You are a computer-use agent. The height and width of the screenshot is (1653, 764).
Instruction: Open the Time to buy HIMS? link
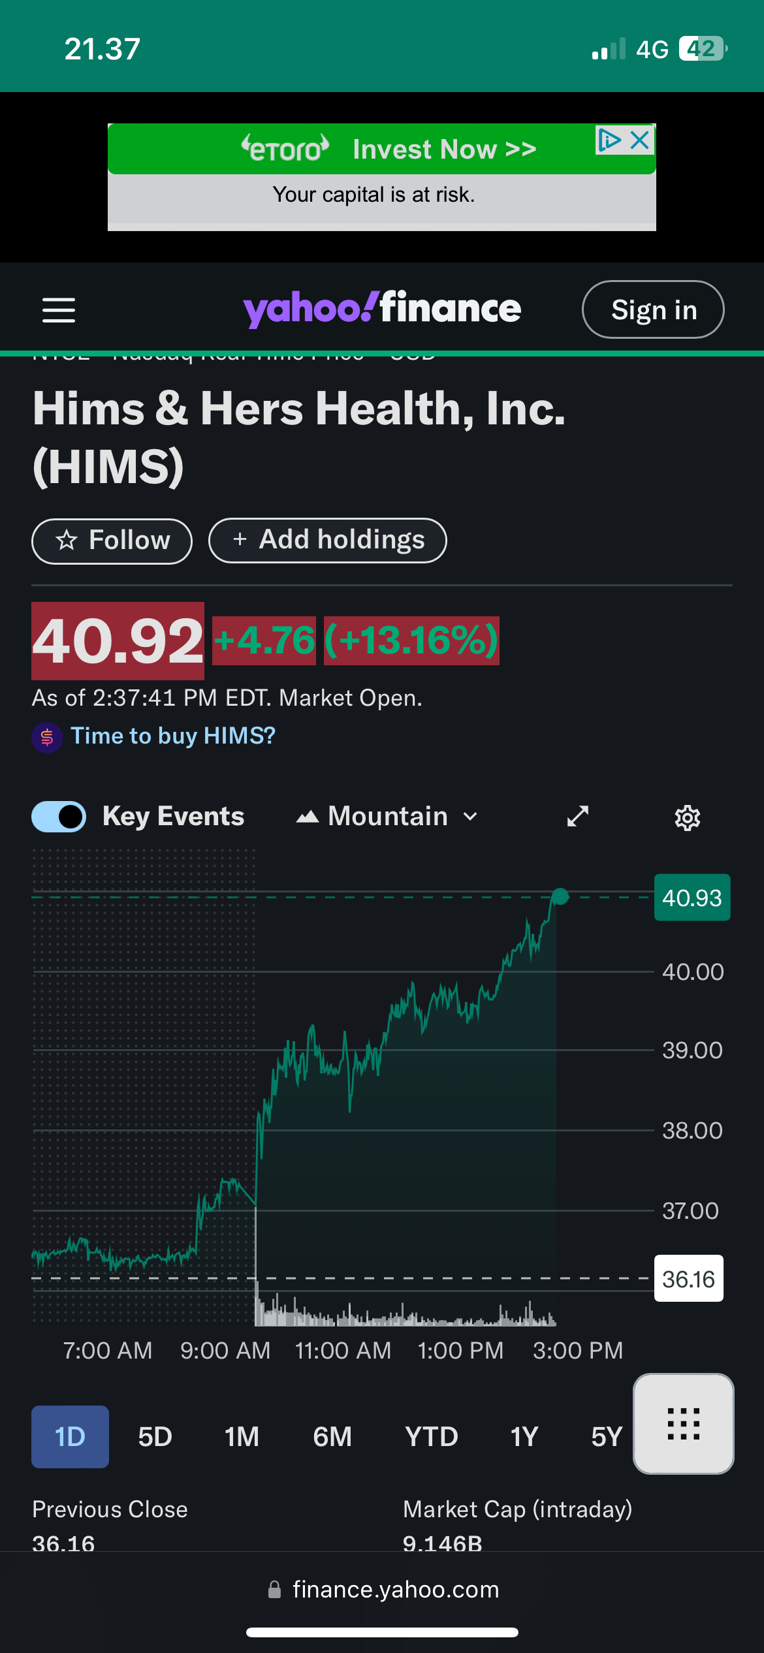[x=173, y=736]
